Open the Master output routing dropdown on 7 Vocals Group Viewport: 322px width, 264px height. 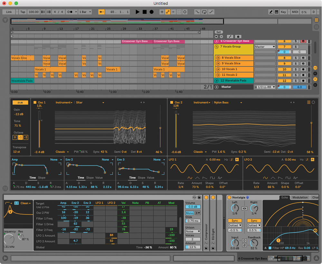tap(265, 47)
